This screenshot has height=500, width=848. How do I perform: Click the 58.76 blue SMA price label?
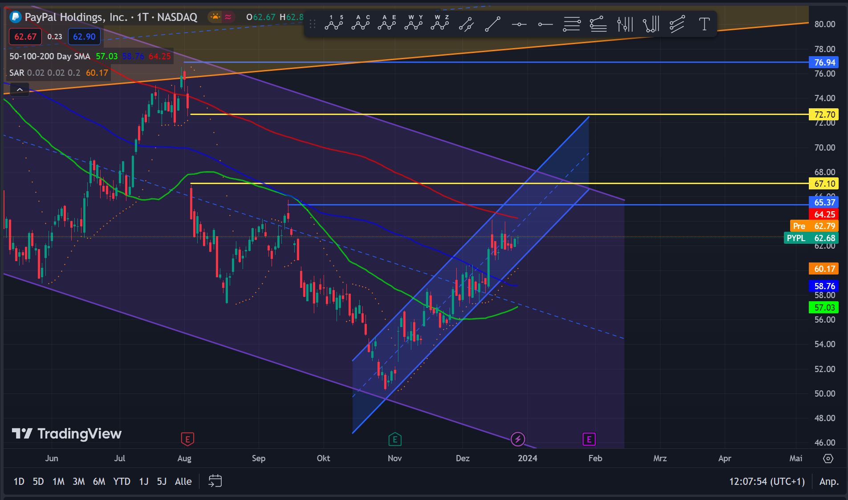tap(824, 286)
